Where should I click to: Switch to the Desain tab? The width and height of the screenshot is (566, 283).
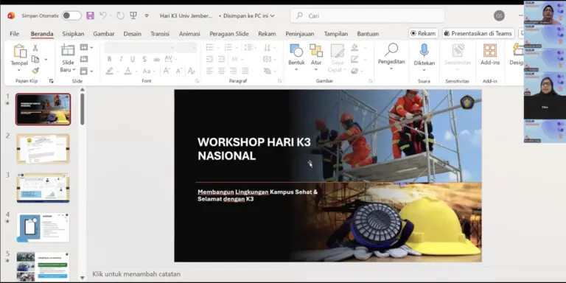point(132,34)
